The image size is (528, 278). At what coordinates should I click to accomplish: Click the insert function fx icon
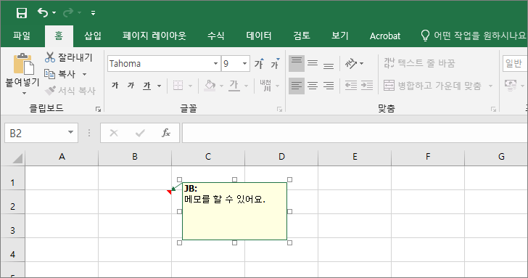click(166, 133)
